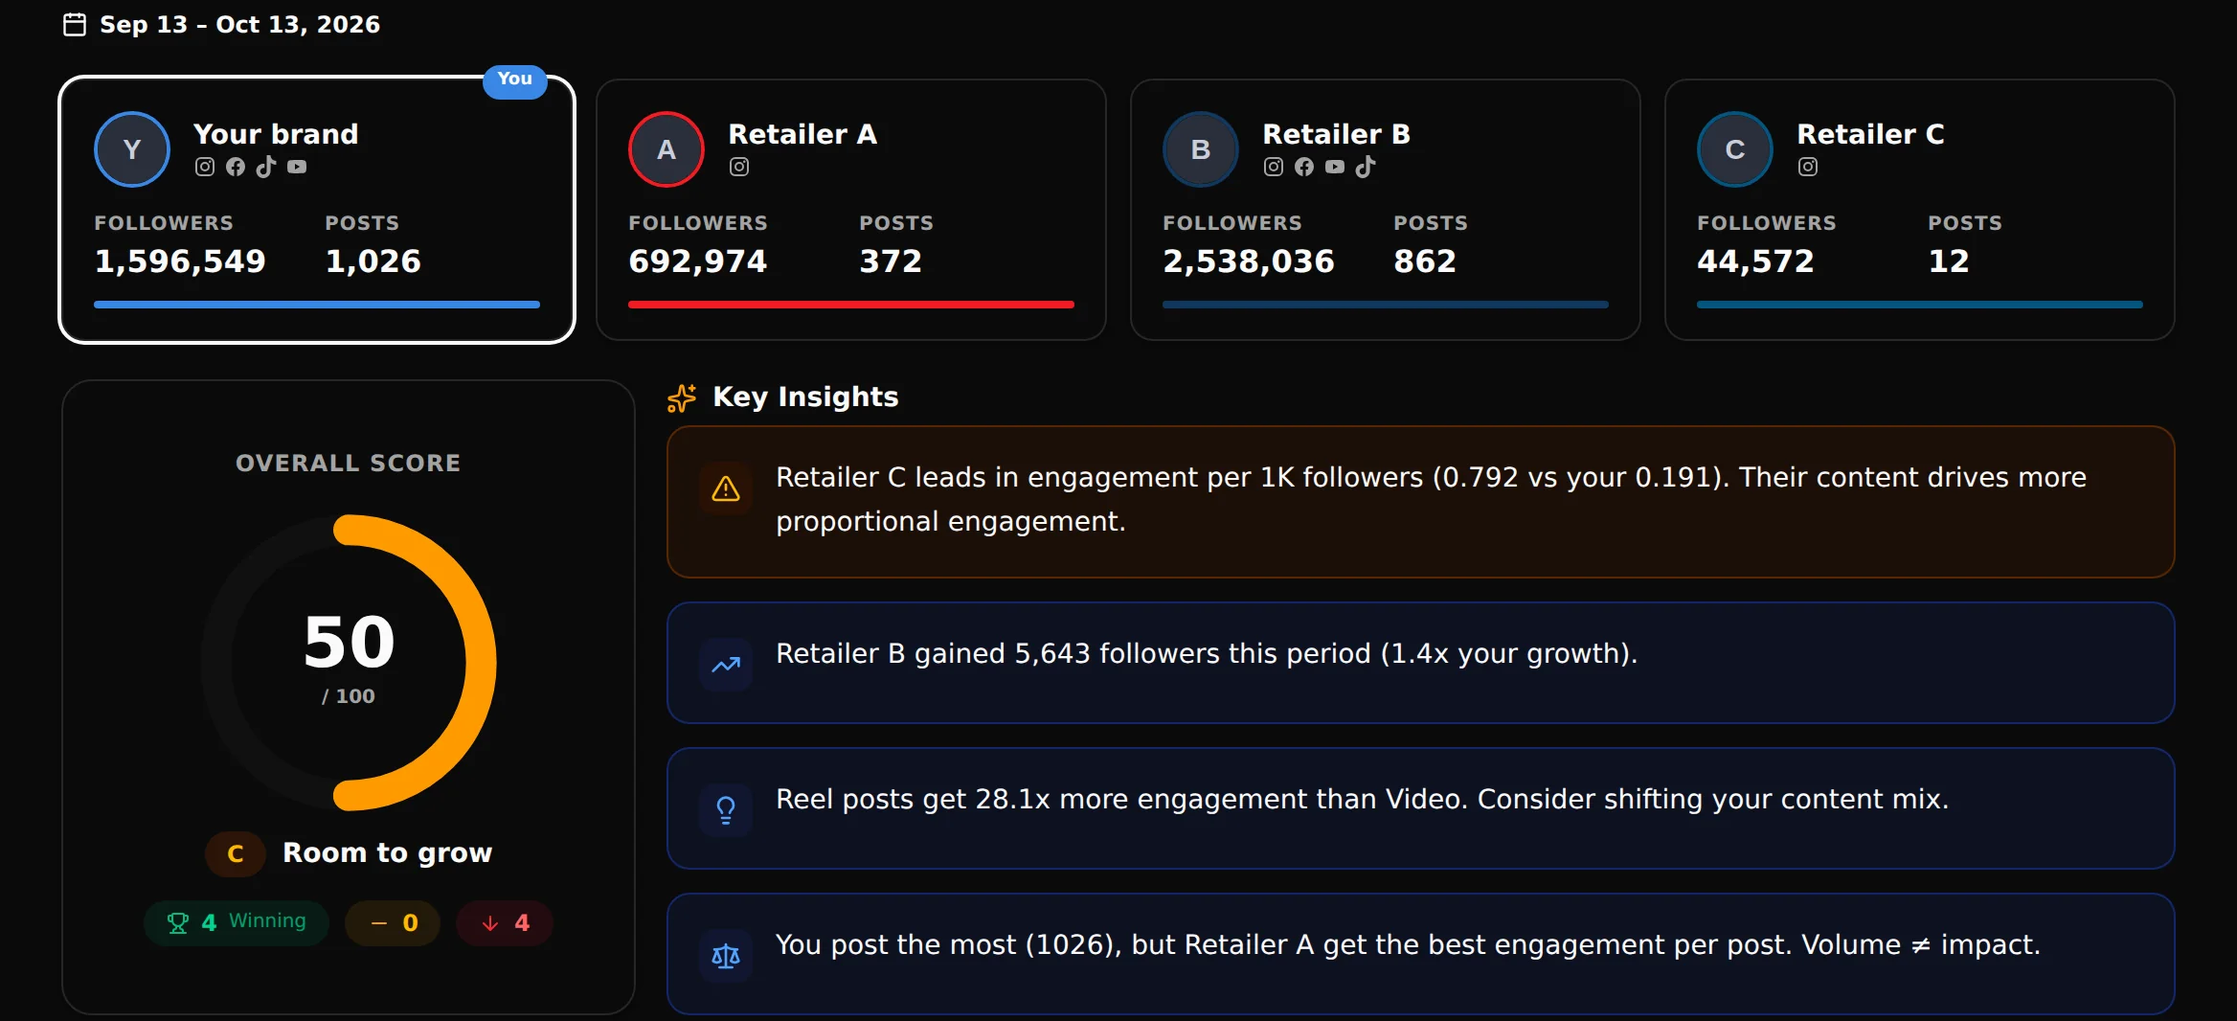The image size is (2237, 1021).
Task: Click Your brand's Facebook icon
Action: pos(236,167)
